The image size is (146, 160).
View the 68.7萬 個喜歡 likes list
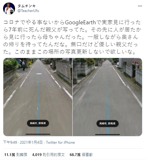[x=81, y=154]
